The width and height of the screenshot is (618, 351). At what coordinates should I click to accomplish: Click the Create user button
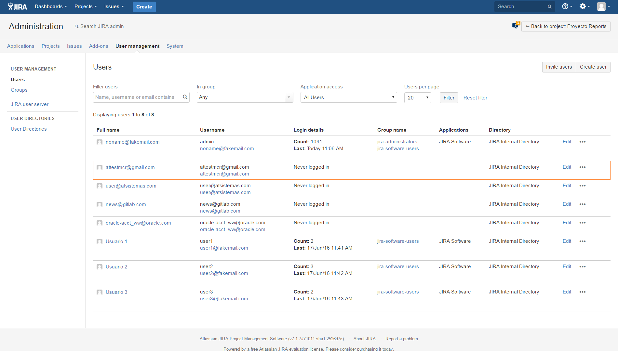tap(593, 67)
